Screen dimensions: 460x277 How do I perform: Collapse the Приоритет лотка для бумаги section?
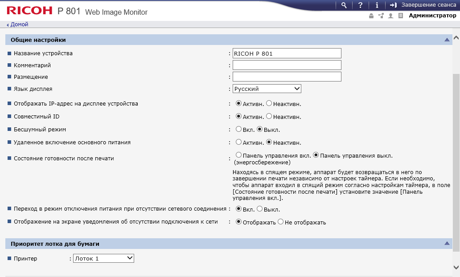(447, 243)
